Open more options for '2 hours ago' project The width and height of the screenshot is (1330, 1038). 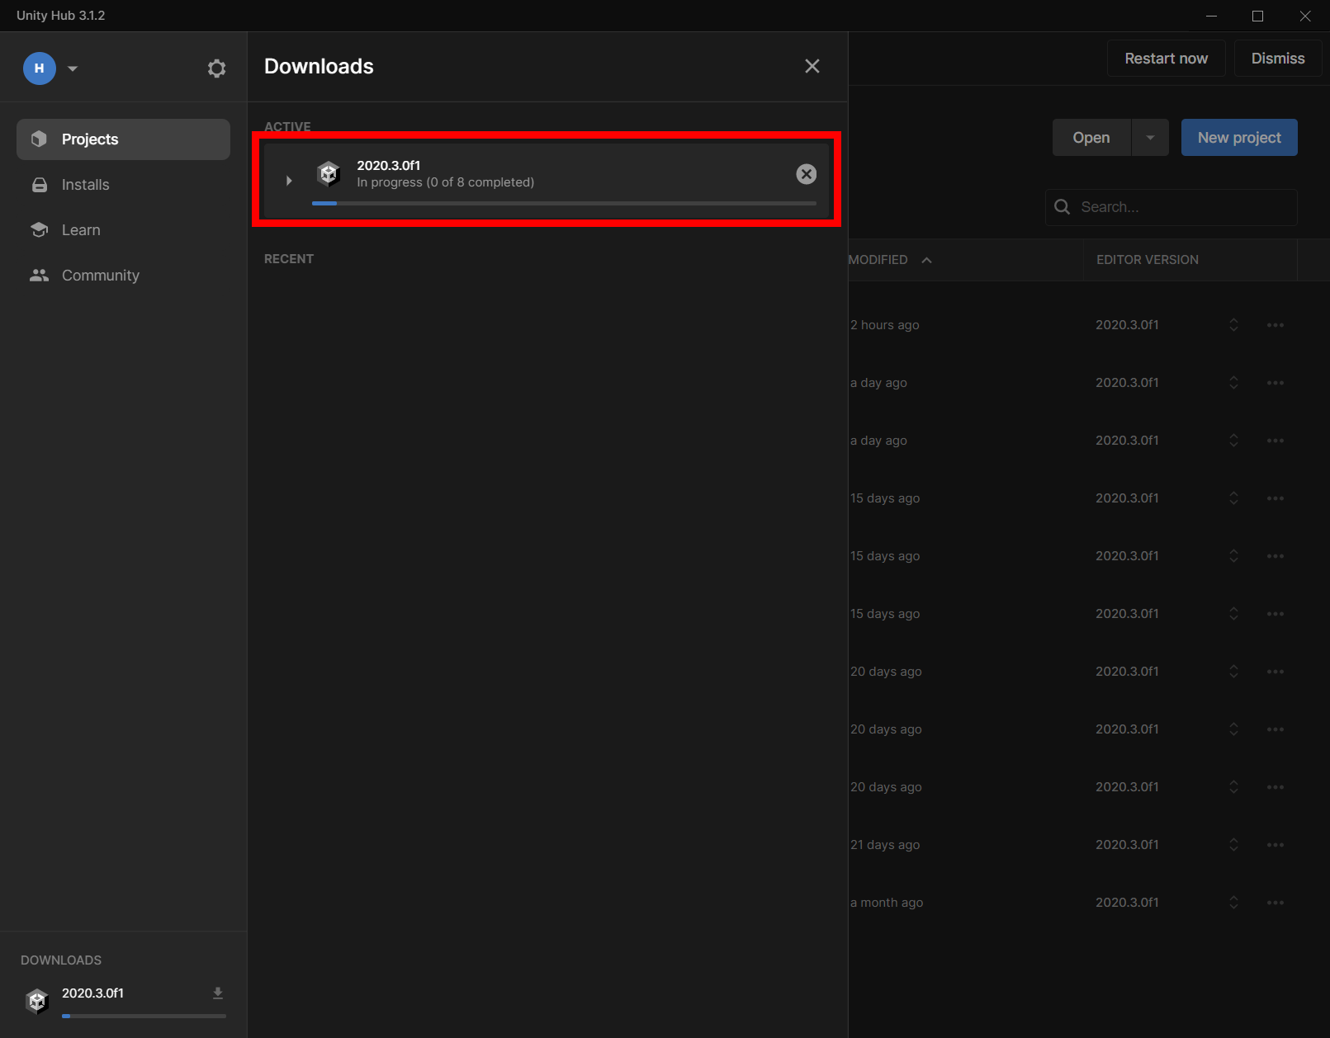[1275, 325]
